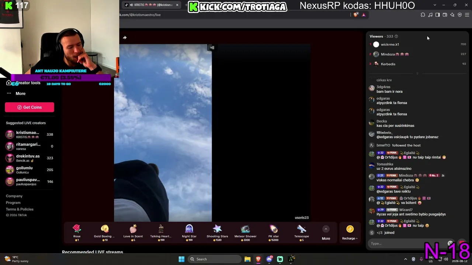Send the Shooting Stars gift
This screenshot has height=265, width=472.
pos(217,233)
